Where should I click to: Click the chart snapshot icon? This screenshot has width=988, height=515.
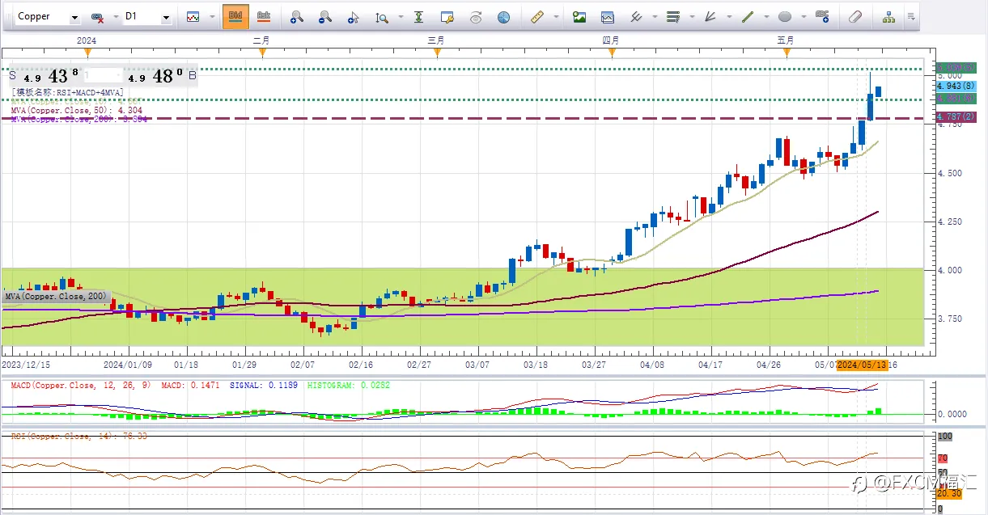pos(607,17)
